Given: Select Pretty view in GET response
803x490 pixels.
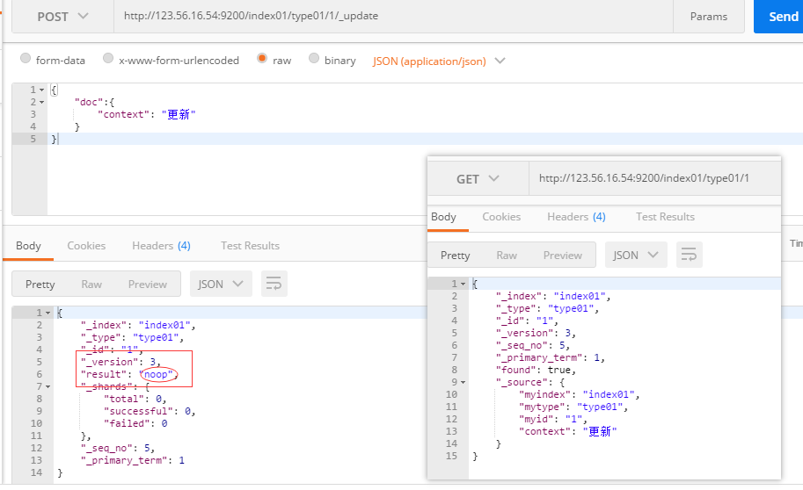Looking at the screenshot, I should point(456,256).
